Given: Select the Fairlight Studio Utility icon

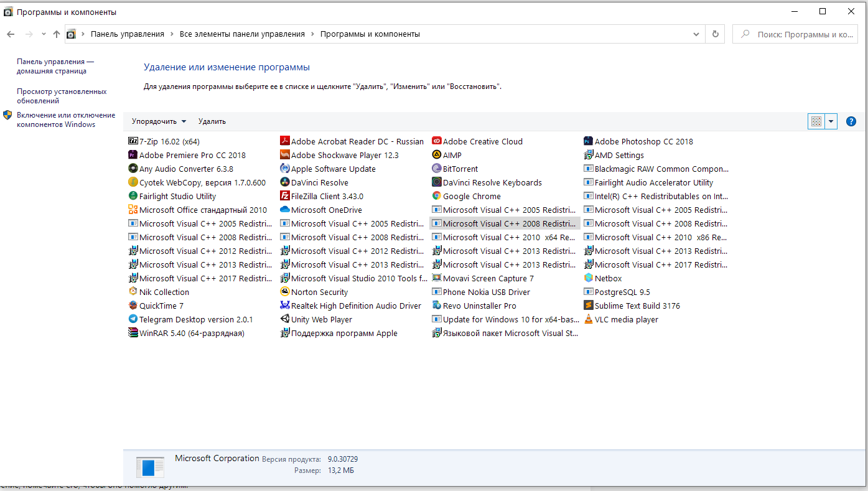Looking at the screenshot, I should [133, 196].
